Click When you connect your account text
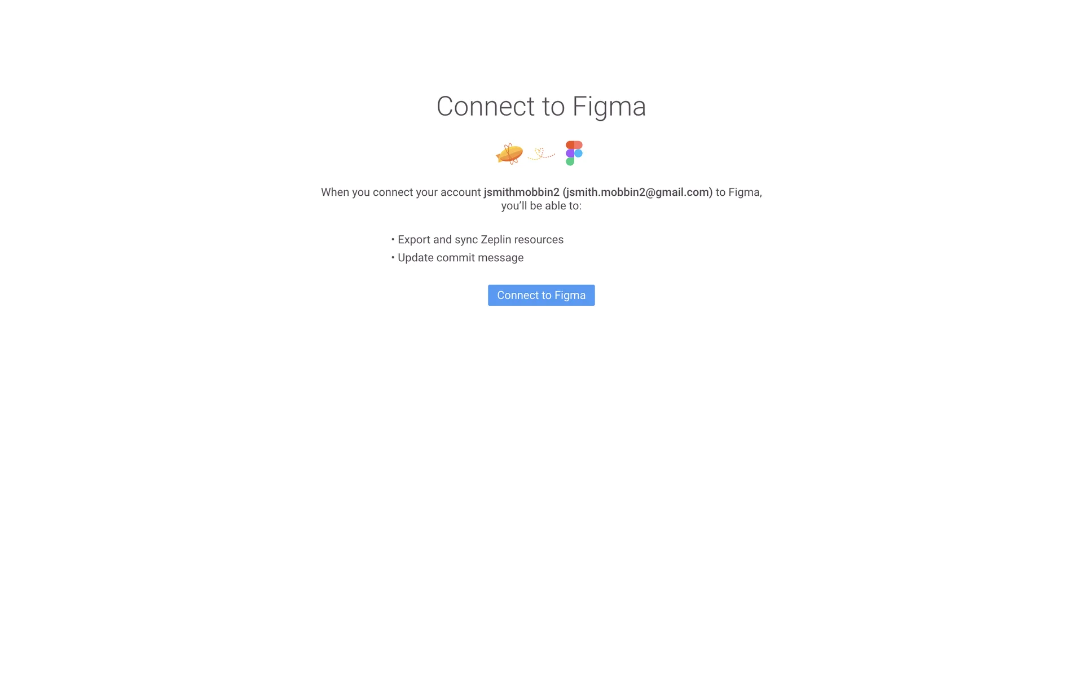This screenshot has height=677, width=1083. 401,192
